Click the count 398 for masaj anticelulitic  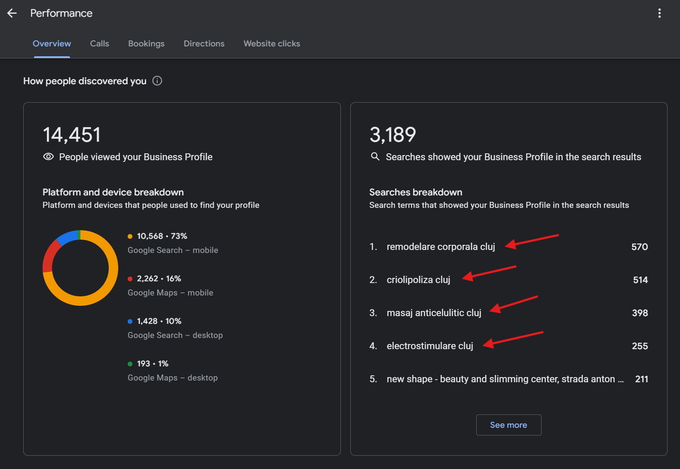tap(640, 313)
